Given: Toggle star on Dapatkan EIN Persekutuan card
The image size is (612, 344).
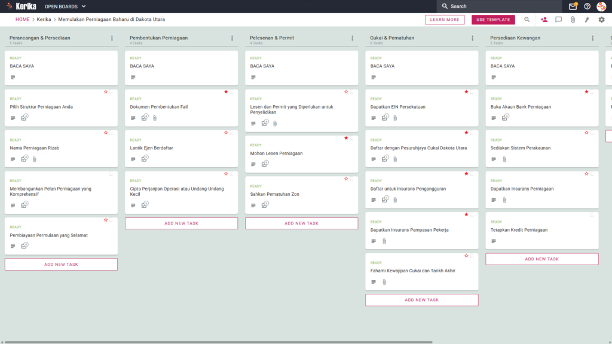Looking at the screenshot, I should point(466,92).
